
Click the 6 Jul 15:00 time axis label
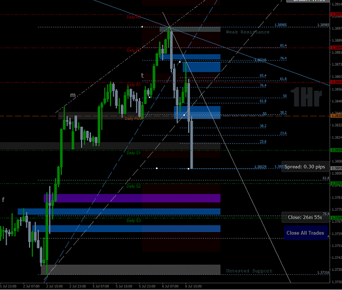coord(194,286)
